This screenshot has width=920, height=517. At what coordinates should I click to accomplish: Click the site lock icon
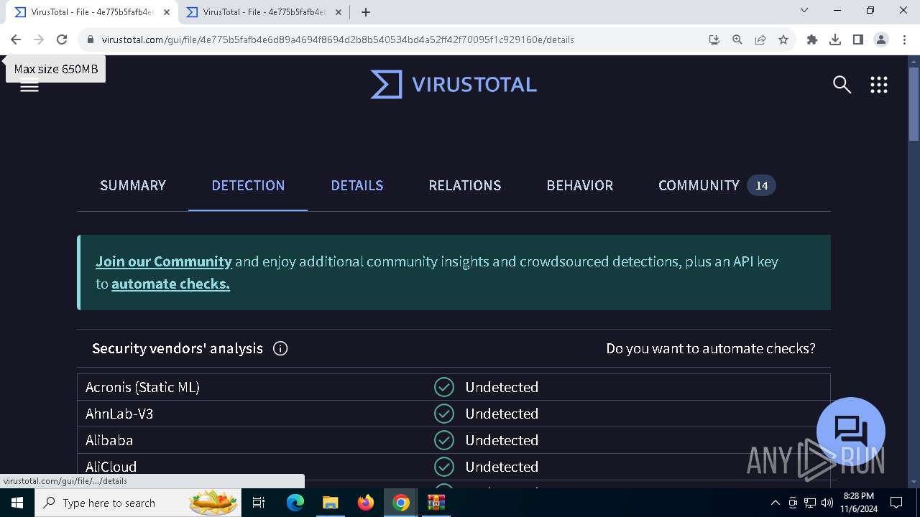tap(90, 40)
